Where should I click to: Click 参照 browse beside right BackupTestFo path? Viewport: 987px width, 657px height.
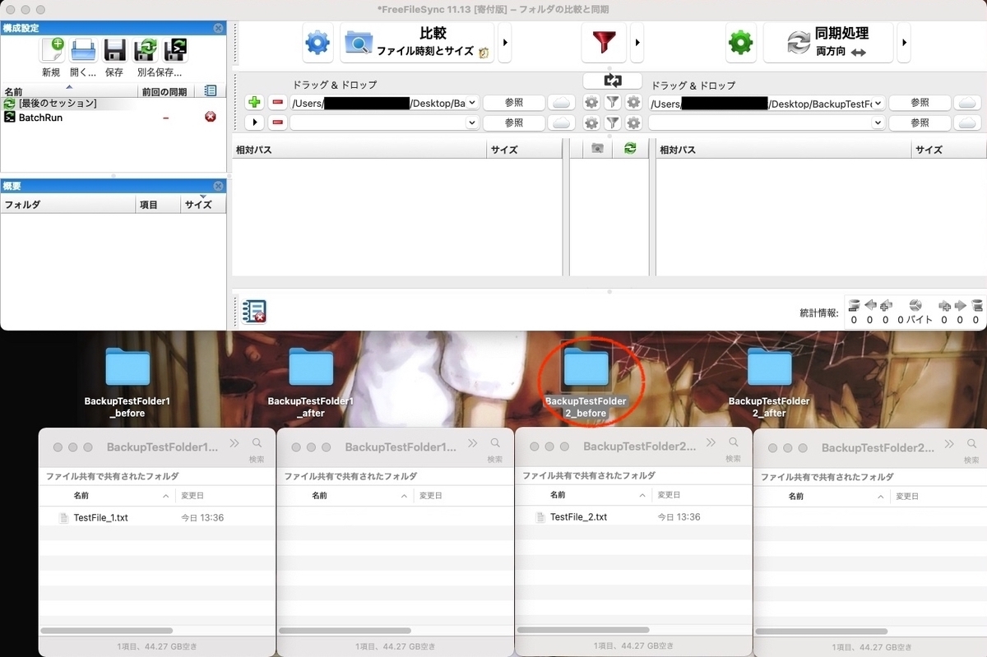coord(920,103)
